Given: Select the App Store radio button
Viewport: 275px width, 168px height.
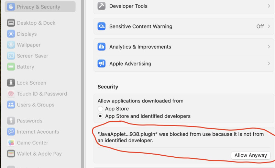Looking at the screenshot, I should [100, 109].
